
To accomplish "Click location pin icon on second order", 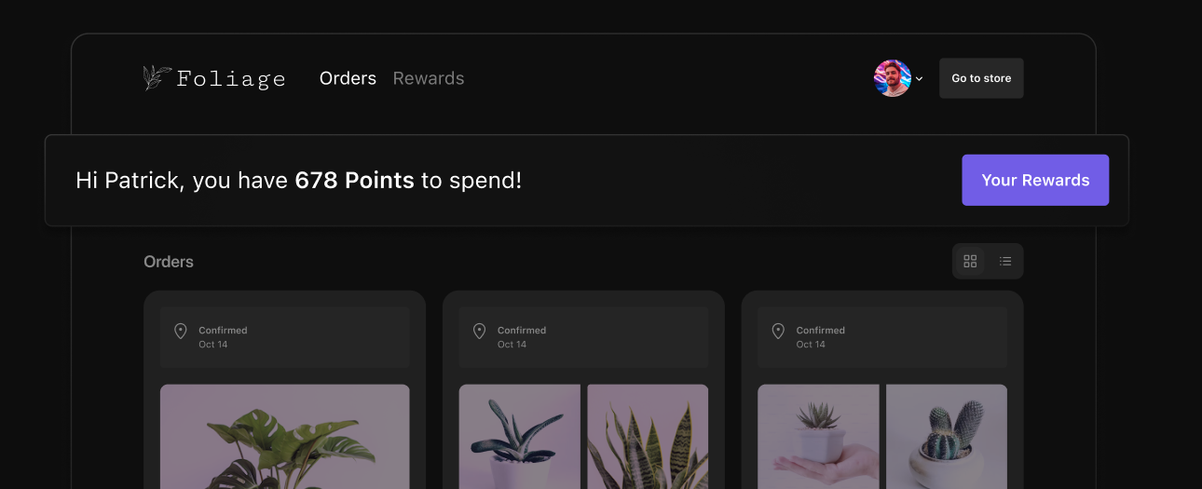I will (479, 331).
